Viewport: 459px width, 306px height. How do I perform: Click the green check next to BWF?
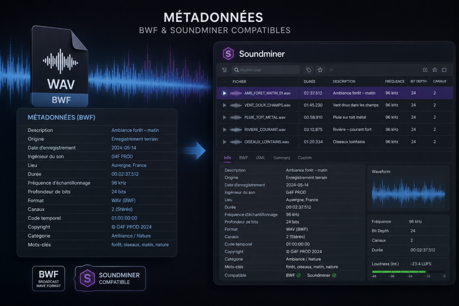[299, 275]
